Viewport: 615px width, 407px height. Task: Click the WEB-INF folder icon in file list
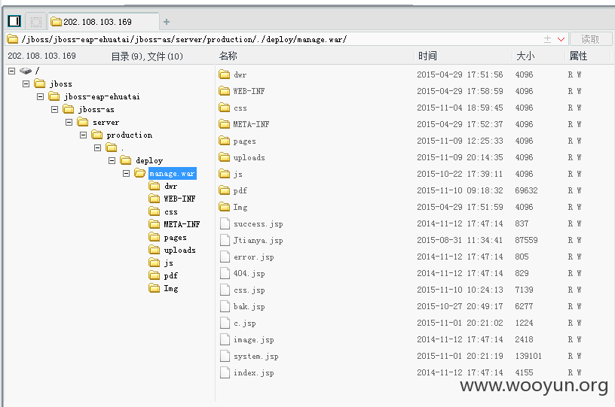coord(225,91)
